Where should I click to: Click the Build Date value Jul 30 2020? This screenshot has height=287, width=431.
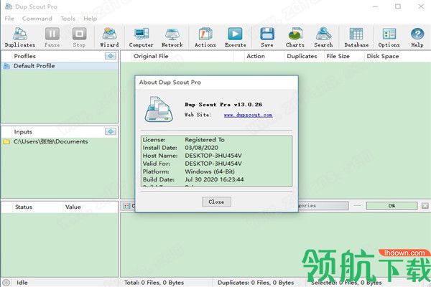tap(214, 179)
